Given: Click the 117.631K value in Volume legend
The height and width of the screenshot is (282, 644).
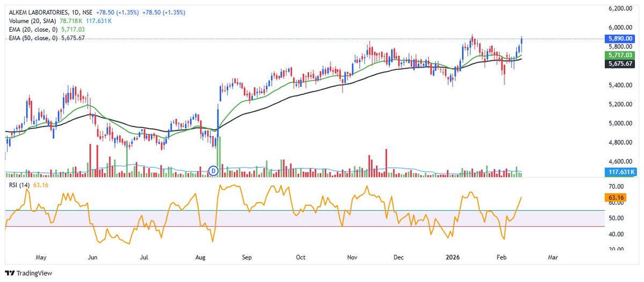Looking at the screenshot, I should [x=99, y=20].
